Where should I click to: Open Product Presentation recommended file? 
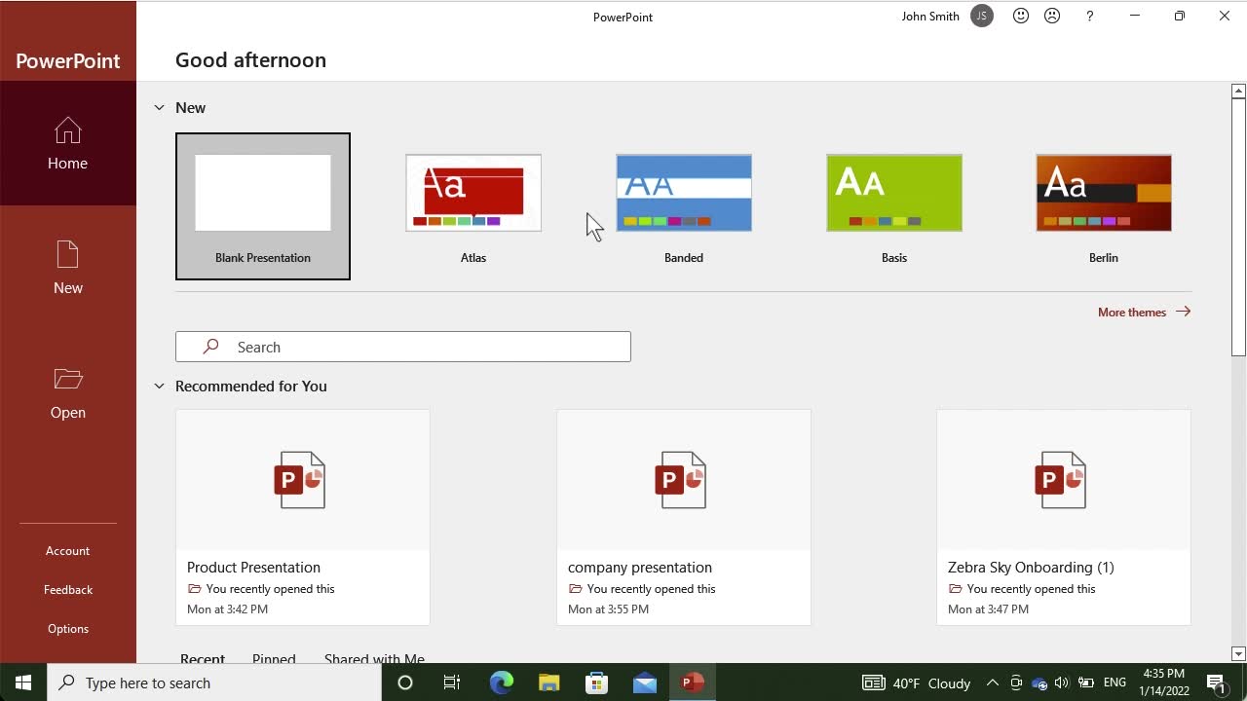(x=302, y=516)
